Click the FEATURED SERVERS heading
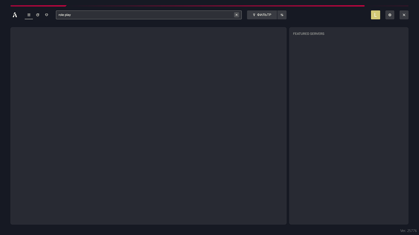 click(308, 34)
